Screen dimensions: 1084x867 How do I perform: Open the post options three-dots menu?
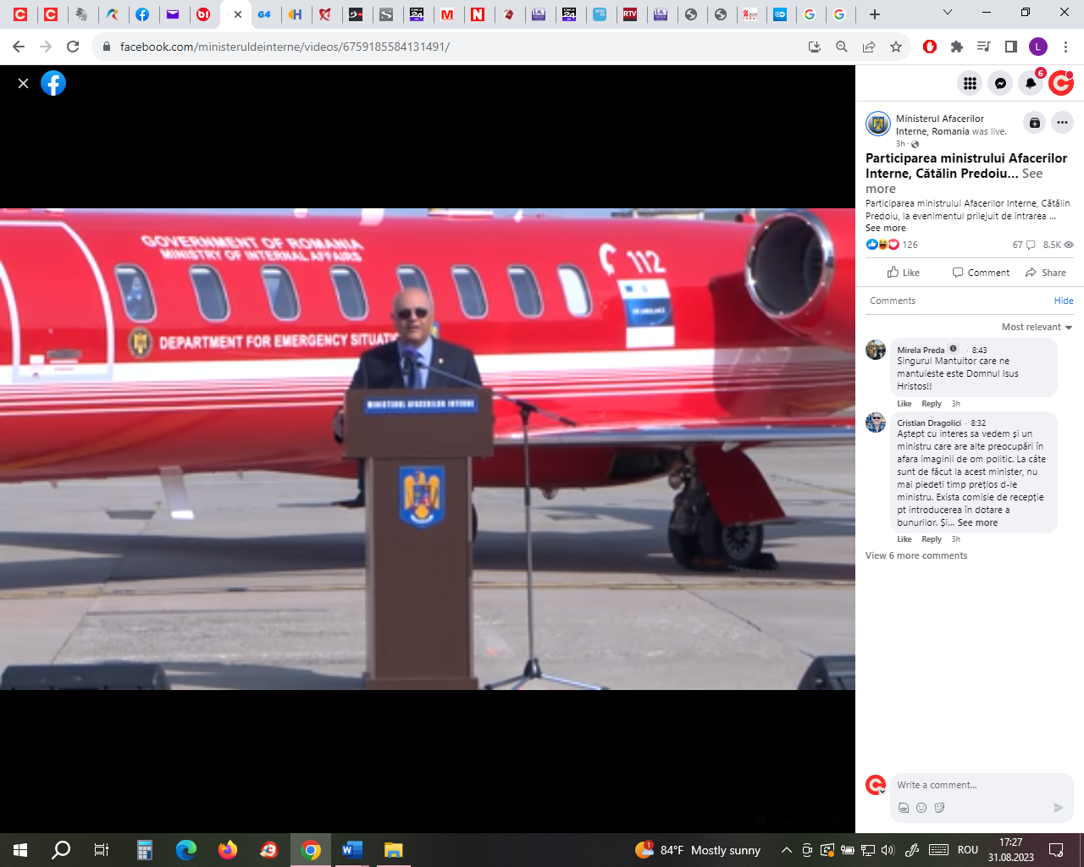point(1062,123)
